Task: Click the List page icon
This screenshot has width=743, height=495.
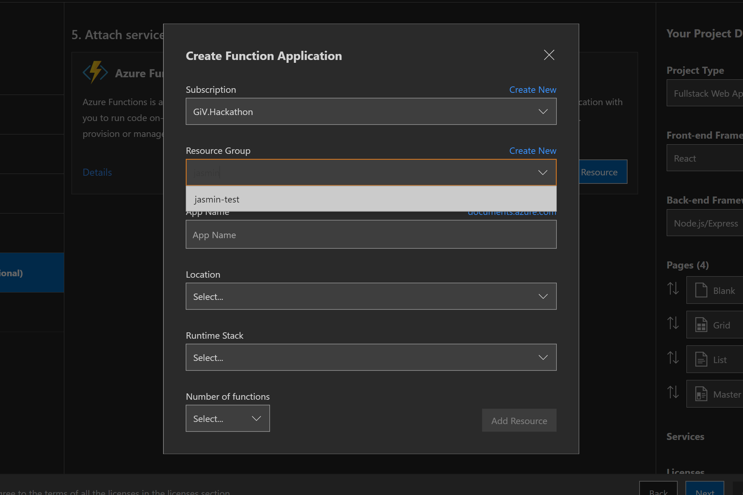Action: (x=701, y=359)
